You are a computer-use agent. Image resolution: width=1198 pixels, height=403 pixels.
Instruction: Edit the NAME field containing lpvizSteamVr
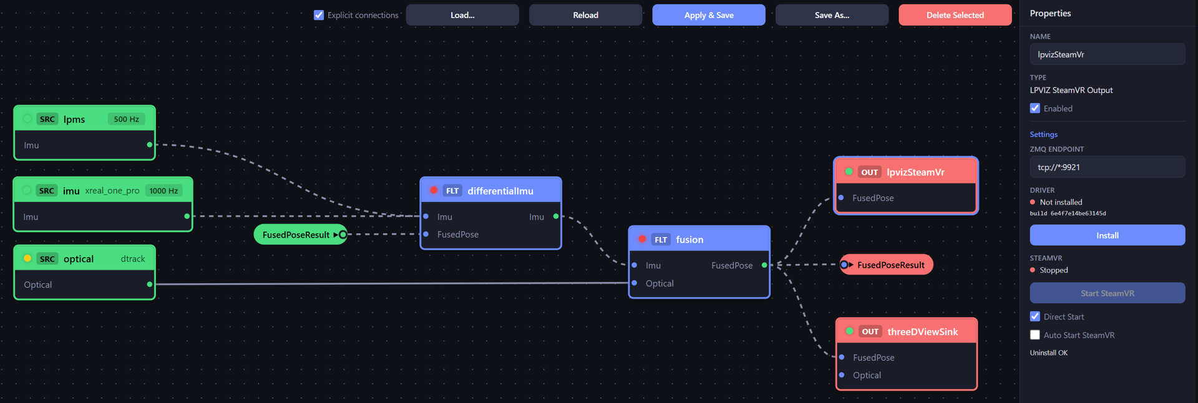point(1107,54)
